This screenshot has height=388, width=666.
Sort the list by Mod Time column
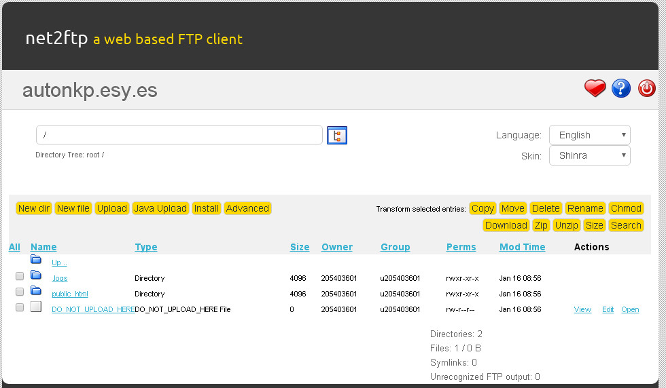pos(522,247)
